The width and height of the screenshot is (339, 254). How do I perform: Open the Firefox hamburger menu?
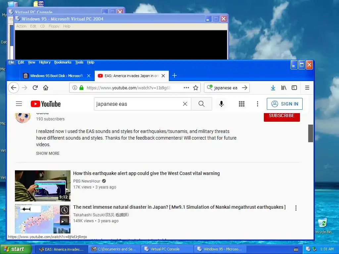pyautogui.click(x=307, y=88)
